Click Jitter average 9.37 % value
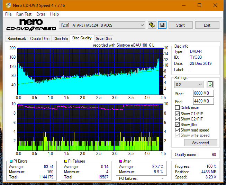 tap(158, 167)
